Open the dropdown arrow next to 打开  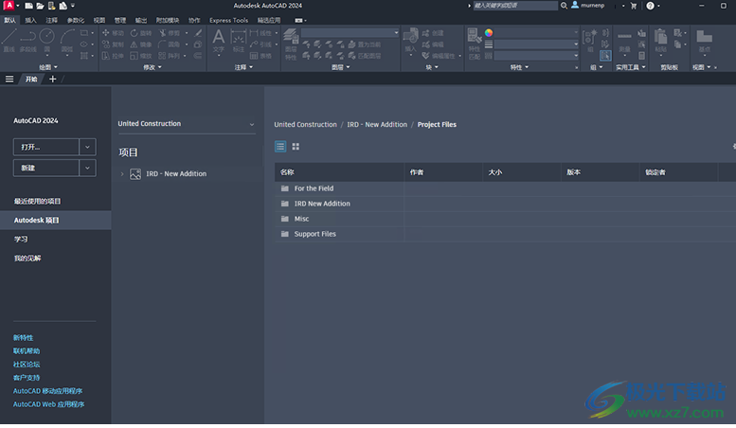click(87, 147)
